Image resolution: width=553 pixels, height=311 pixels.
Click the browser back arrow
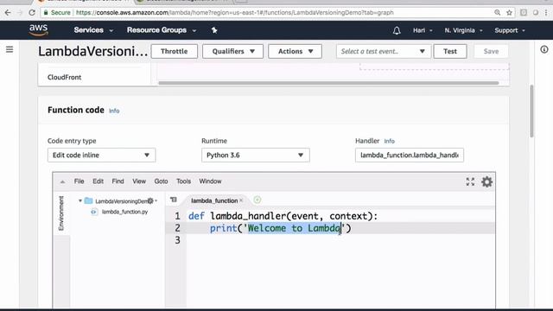point(8,12)
